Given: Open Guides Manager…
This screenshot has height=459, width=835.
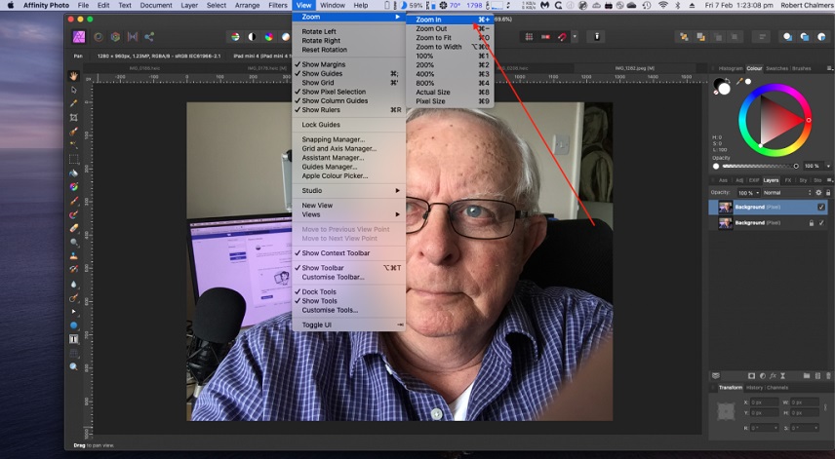Looking at the screenshot, I should point(330,167).
